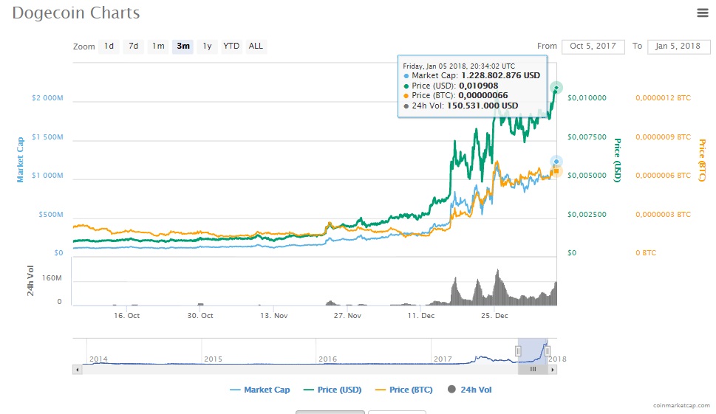Screen dimensions: 716x414
Task: Click the 2016 label in navigator
Action: coord(327,359)
